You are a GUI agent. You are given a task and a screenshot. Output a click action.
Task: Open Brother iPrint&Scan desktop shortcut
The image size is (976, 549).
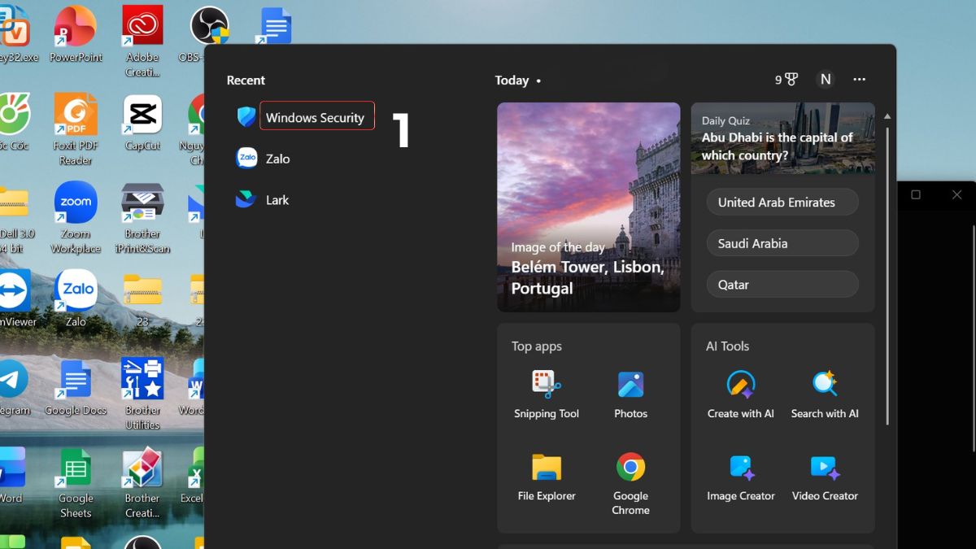point(142,217)
